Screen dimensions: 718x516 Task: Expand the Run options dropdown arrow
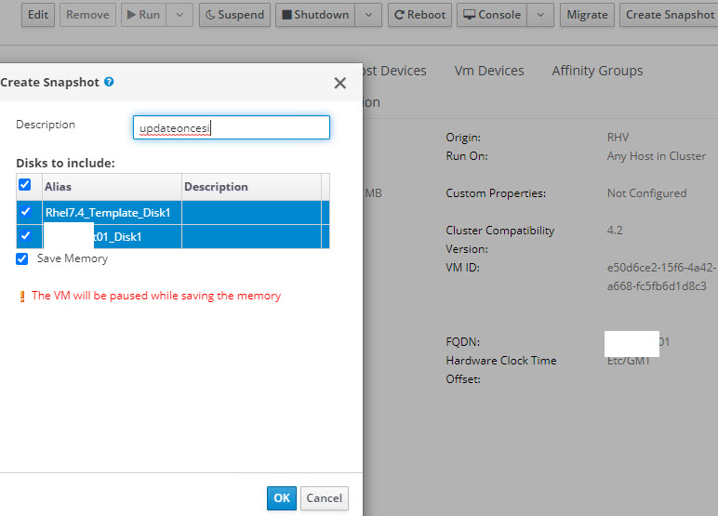181,15
